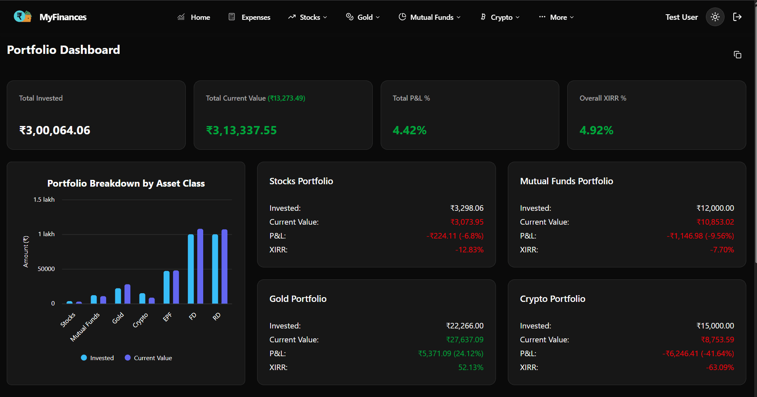Toggle the Current Value chart legend

coord(148,357)
